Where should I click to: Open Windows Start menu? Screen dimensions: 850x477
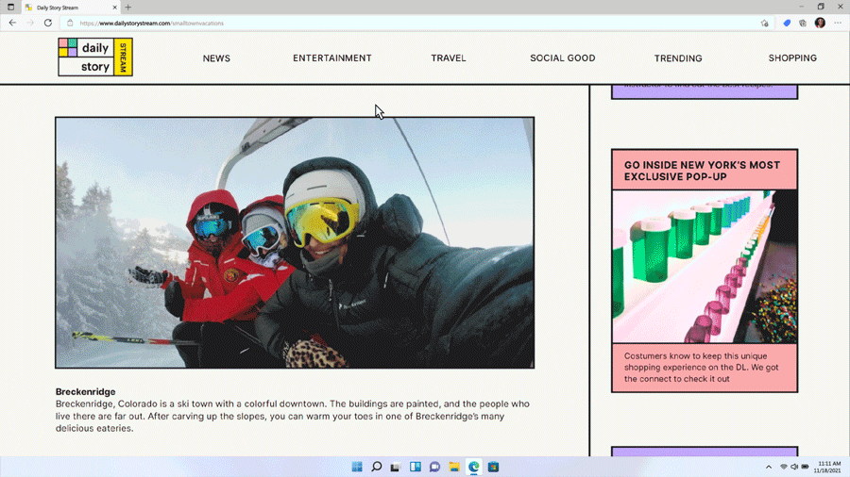[357, 467]
